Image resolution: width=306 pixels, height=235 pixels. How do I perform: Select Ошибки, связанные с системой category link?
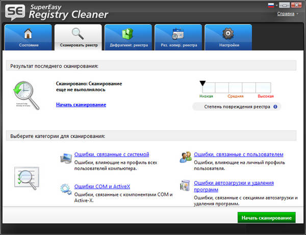click(112, 154)
